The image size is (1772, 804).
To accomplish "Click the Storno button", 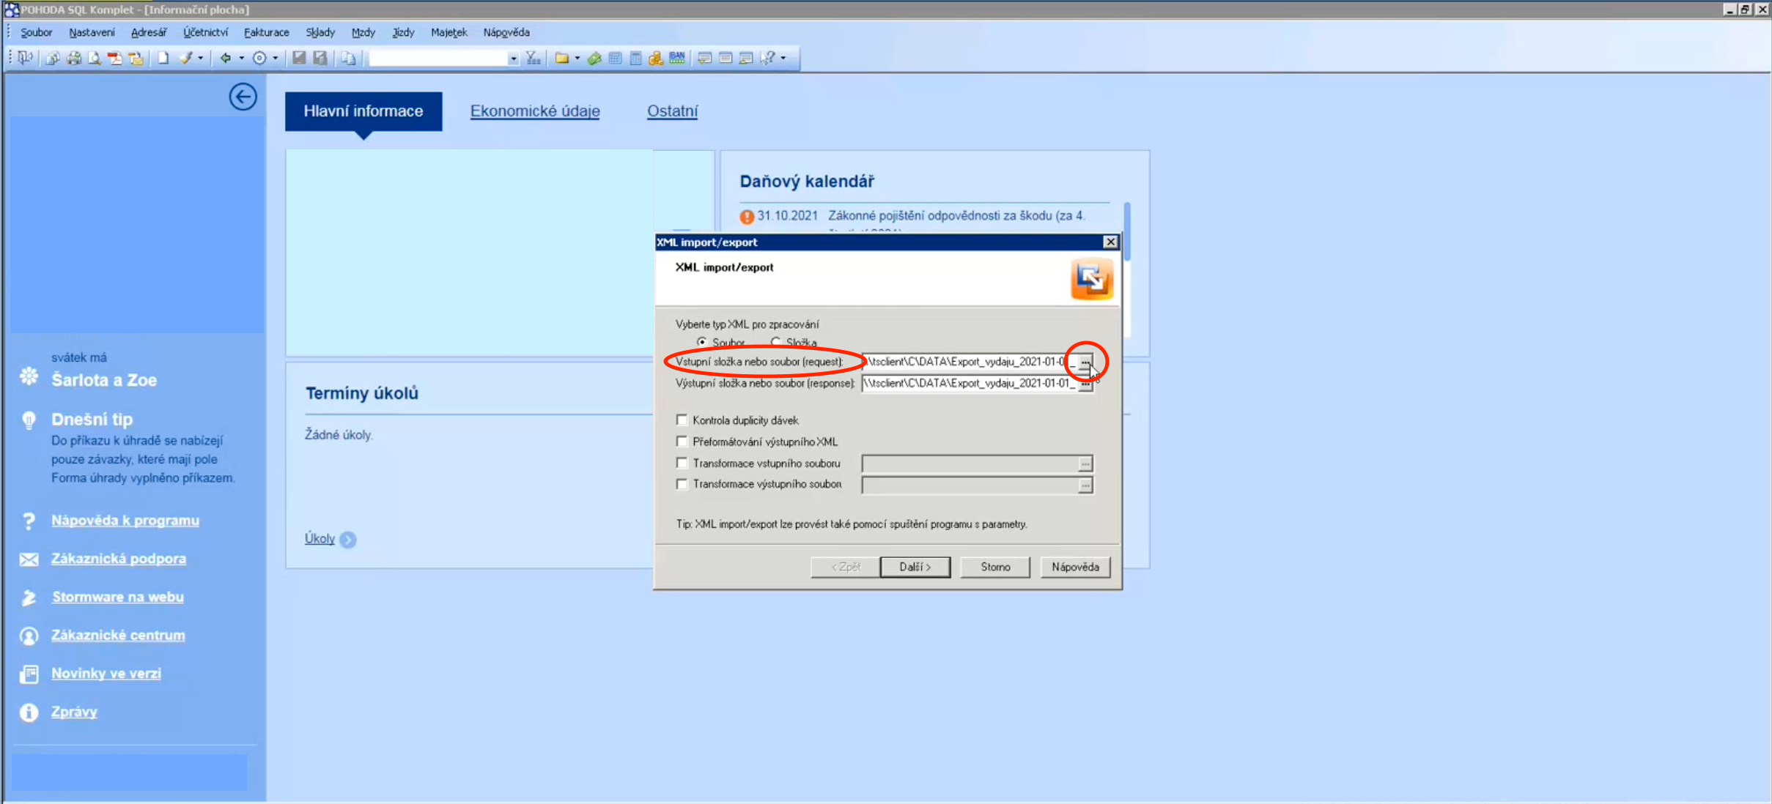I will [x=995, y=567].
